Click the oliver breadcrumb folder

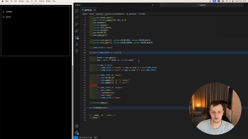92,14
